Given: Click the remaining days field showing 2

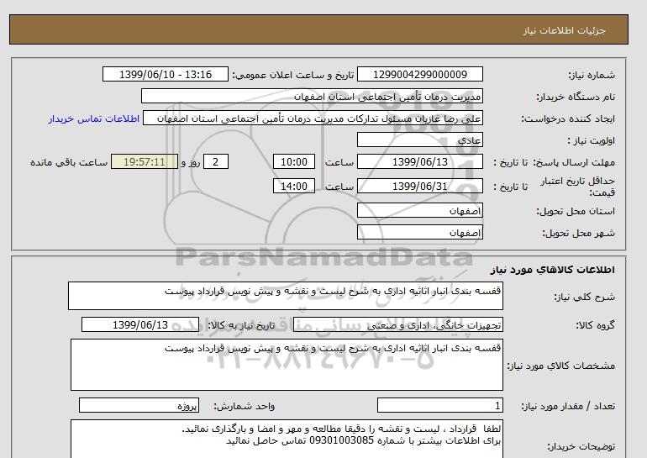Looking at the screenshot, I should click(215, 161).
